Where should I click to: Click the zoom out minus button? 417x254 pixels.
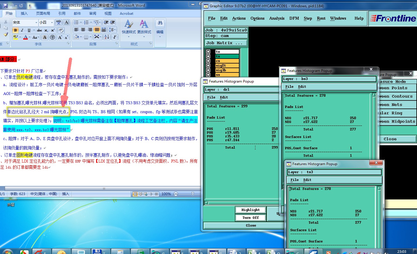click(x=176, y=194)
